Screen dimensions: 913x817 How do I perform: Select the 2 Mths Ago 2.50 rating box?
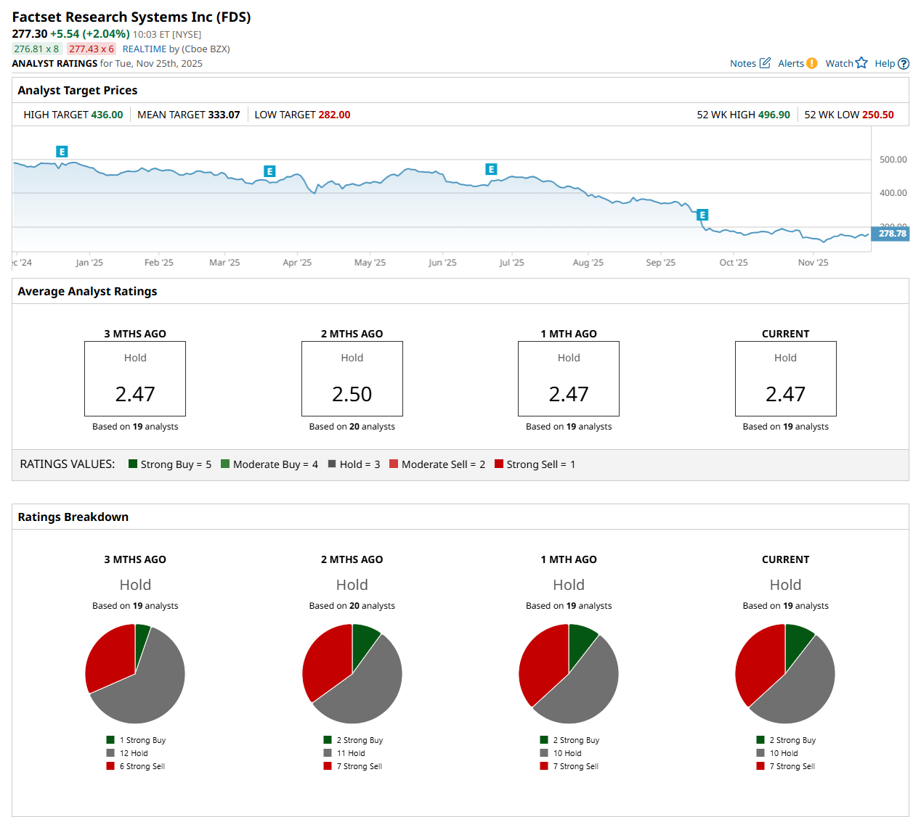352,379
